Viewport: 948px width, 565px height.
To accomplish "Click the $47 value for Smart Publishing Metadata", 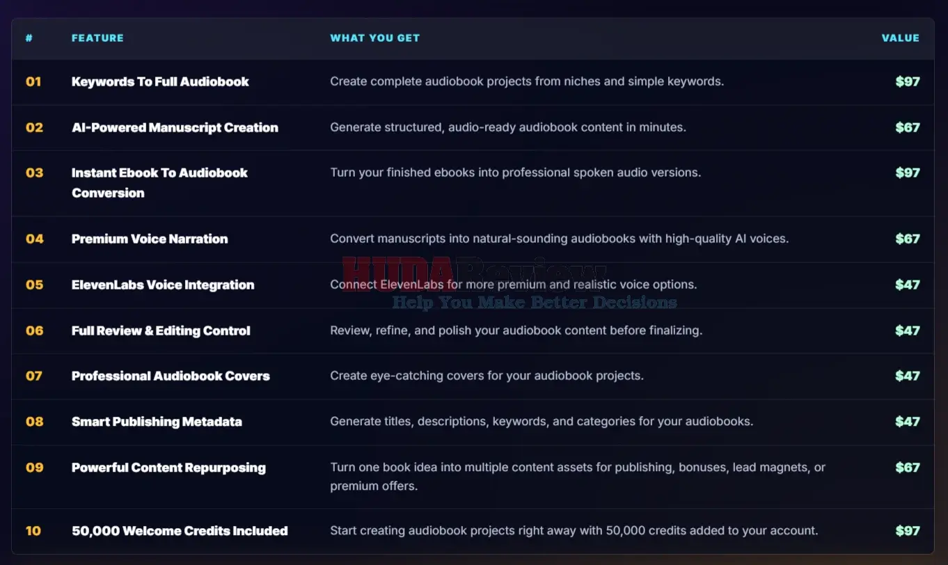I will [908, 422].
